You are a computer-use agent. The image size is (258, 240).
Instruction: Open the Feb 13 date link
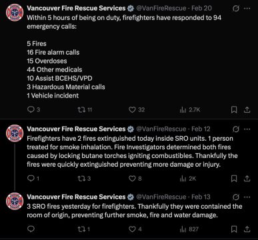point(201,197)
